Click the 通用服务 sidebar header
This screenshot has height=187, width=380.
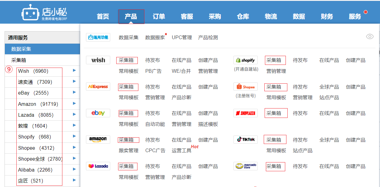(42, 38)
